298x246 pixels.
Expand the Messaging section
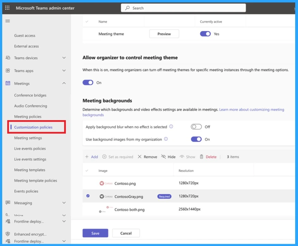tap(64, 203)
